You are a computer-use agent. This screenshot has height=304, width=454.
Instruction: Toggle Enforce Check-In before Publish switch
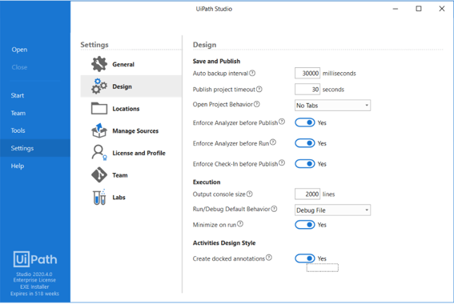pyautogui.click(x=305, y=164)
